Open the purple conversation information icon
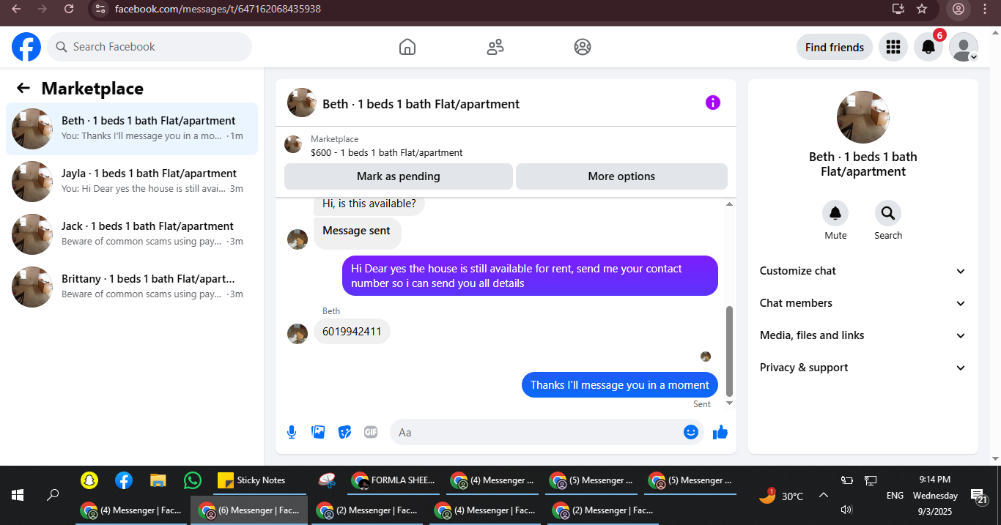The height and width of the screenshot is (525, 1001). tap(713, 103)
